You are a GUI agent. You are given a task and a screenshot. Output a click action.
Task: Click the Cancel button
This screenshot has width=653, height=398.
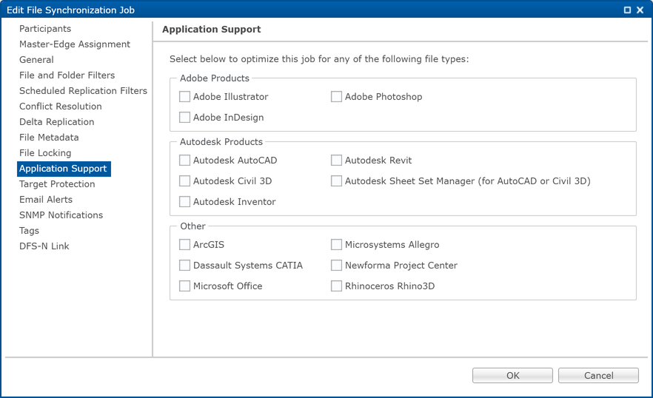tap(598, 376)
